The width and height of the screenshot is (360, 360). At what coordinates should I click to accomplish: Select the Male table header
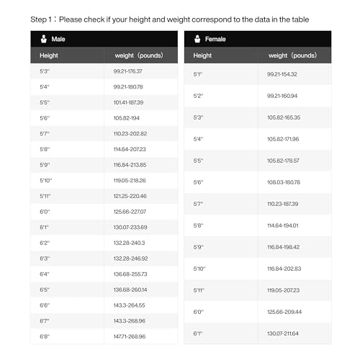point(104,39)
